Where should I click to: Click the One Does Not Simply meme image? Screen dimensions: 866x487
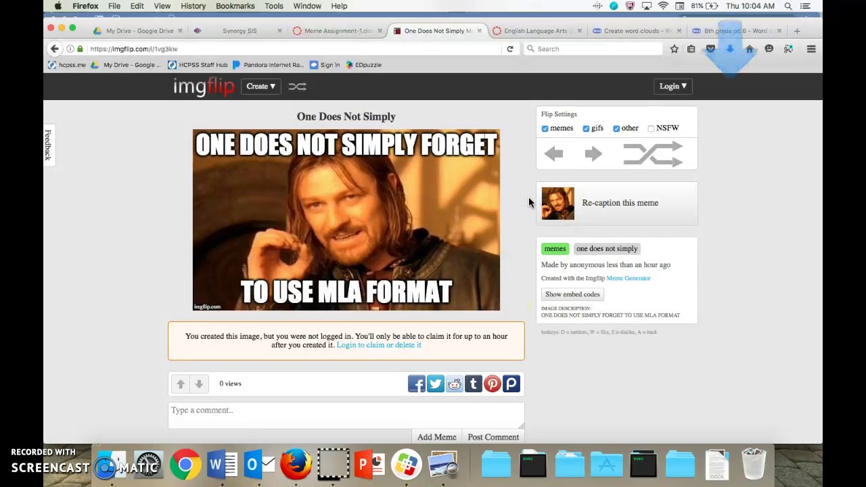pyautogui.click(x=346, y=220)
